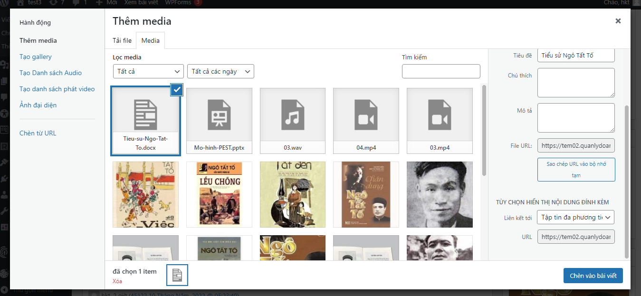Open 'Tạo gallery' in the sidebar

coord(36,57)
